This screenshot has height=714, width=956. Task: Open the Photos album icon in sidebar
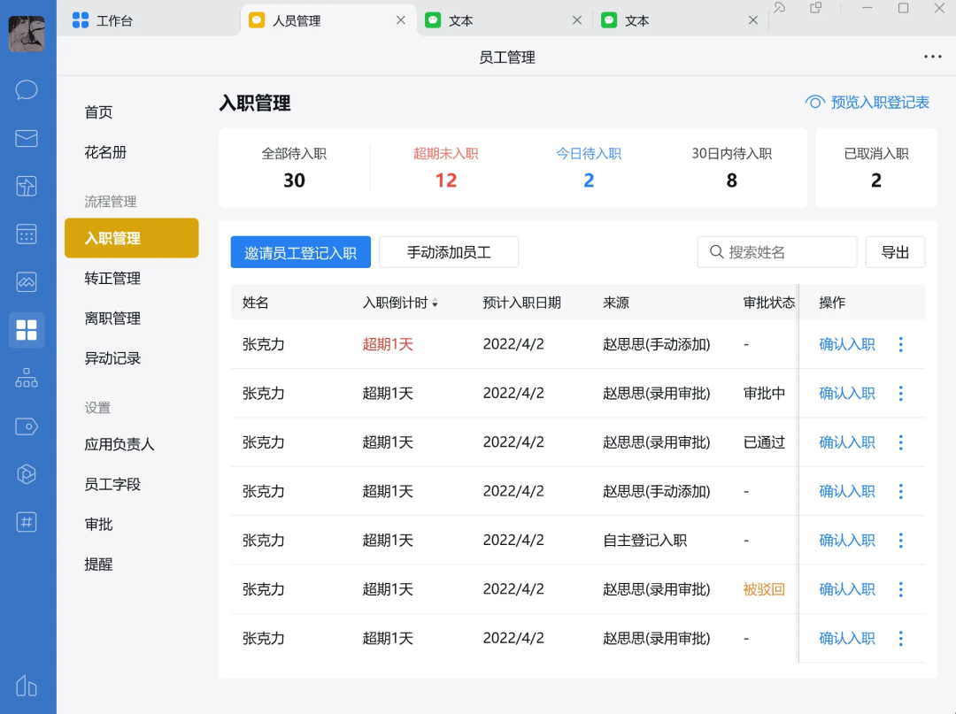27,281
